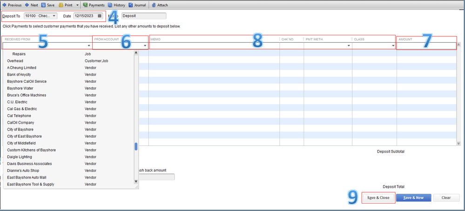465x211 pixels.
Task: Click into the first-row Chk No. cell
Action: [x=291, y=46]
